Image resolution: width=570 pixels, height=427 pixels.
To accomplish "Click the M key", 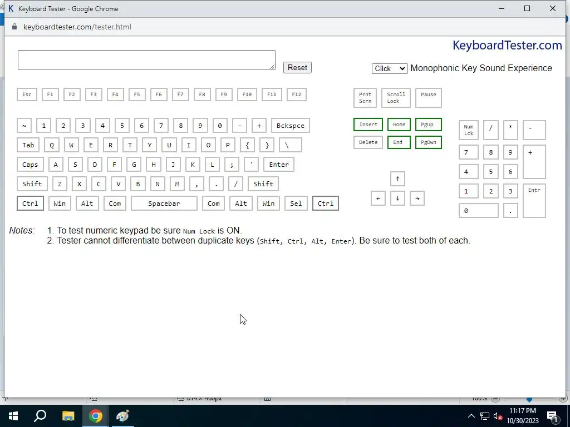I will [x=177, y=184].
